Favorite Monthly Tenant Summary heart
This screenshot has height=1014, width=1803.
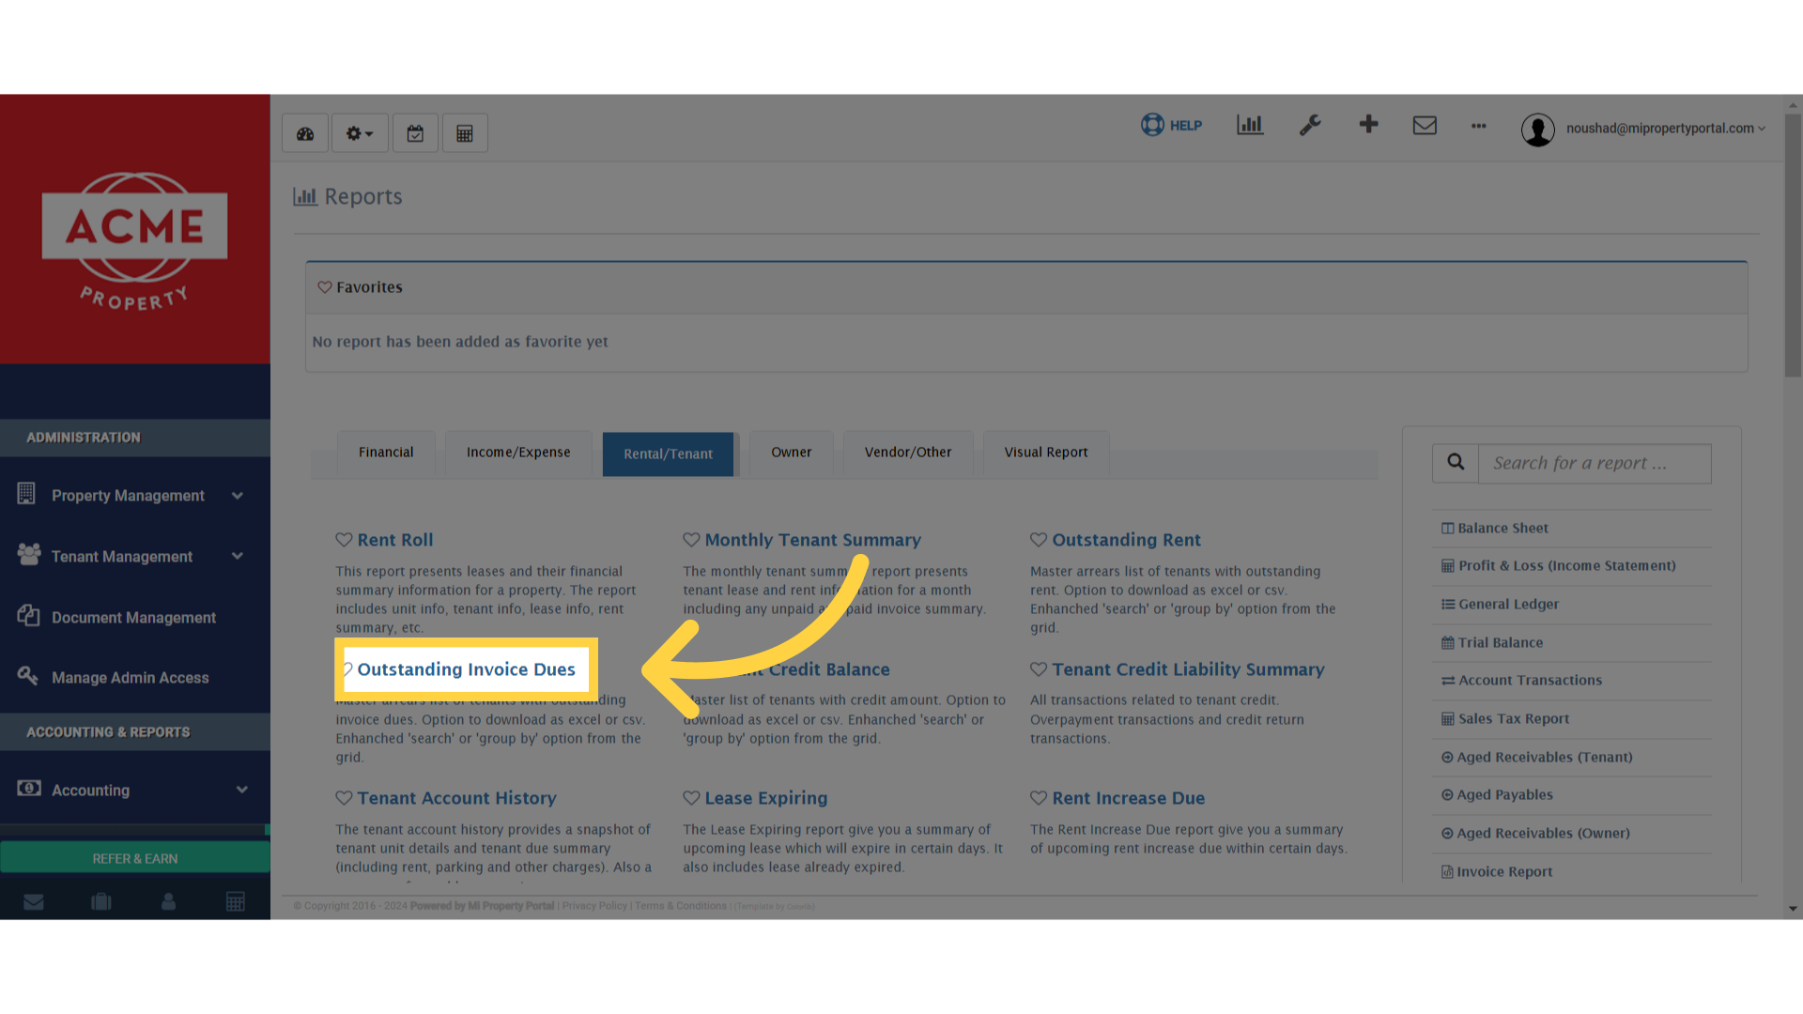pyautogui.click(x=691, y=540)
